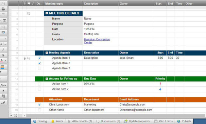This screenshot has height=124, width=206.
Task: Click the collapse-panel arrow icon at bottom left
Action: [x=11, y=116]
